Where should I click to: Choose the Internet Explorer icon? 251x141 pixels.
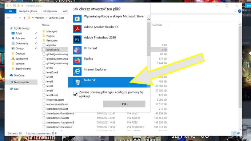77,72
